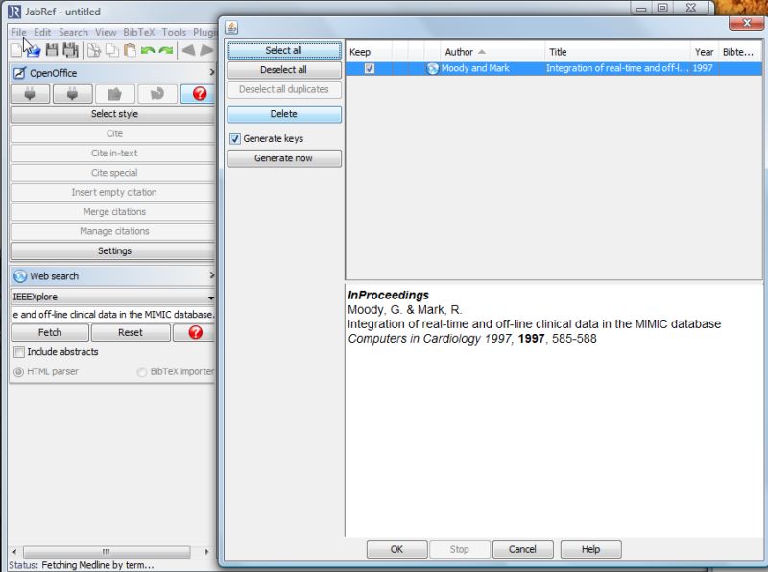Click the Web search globe icon
The width and height of the screenshot is (768, 572).
20,276
